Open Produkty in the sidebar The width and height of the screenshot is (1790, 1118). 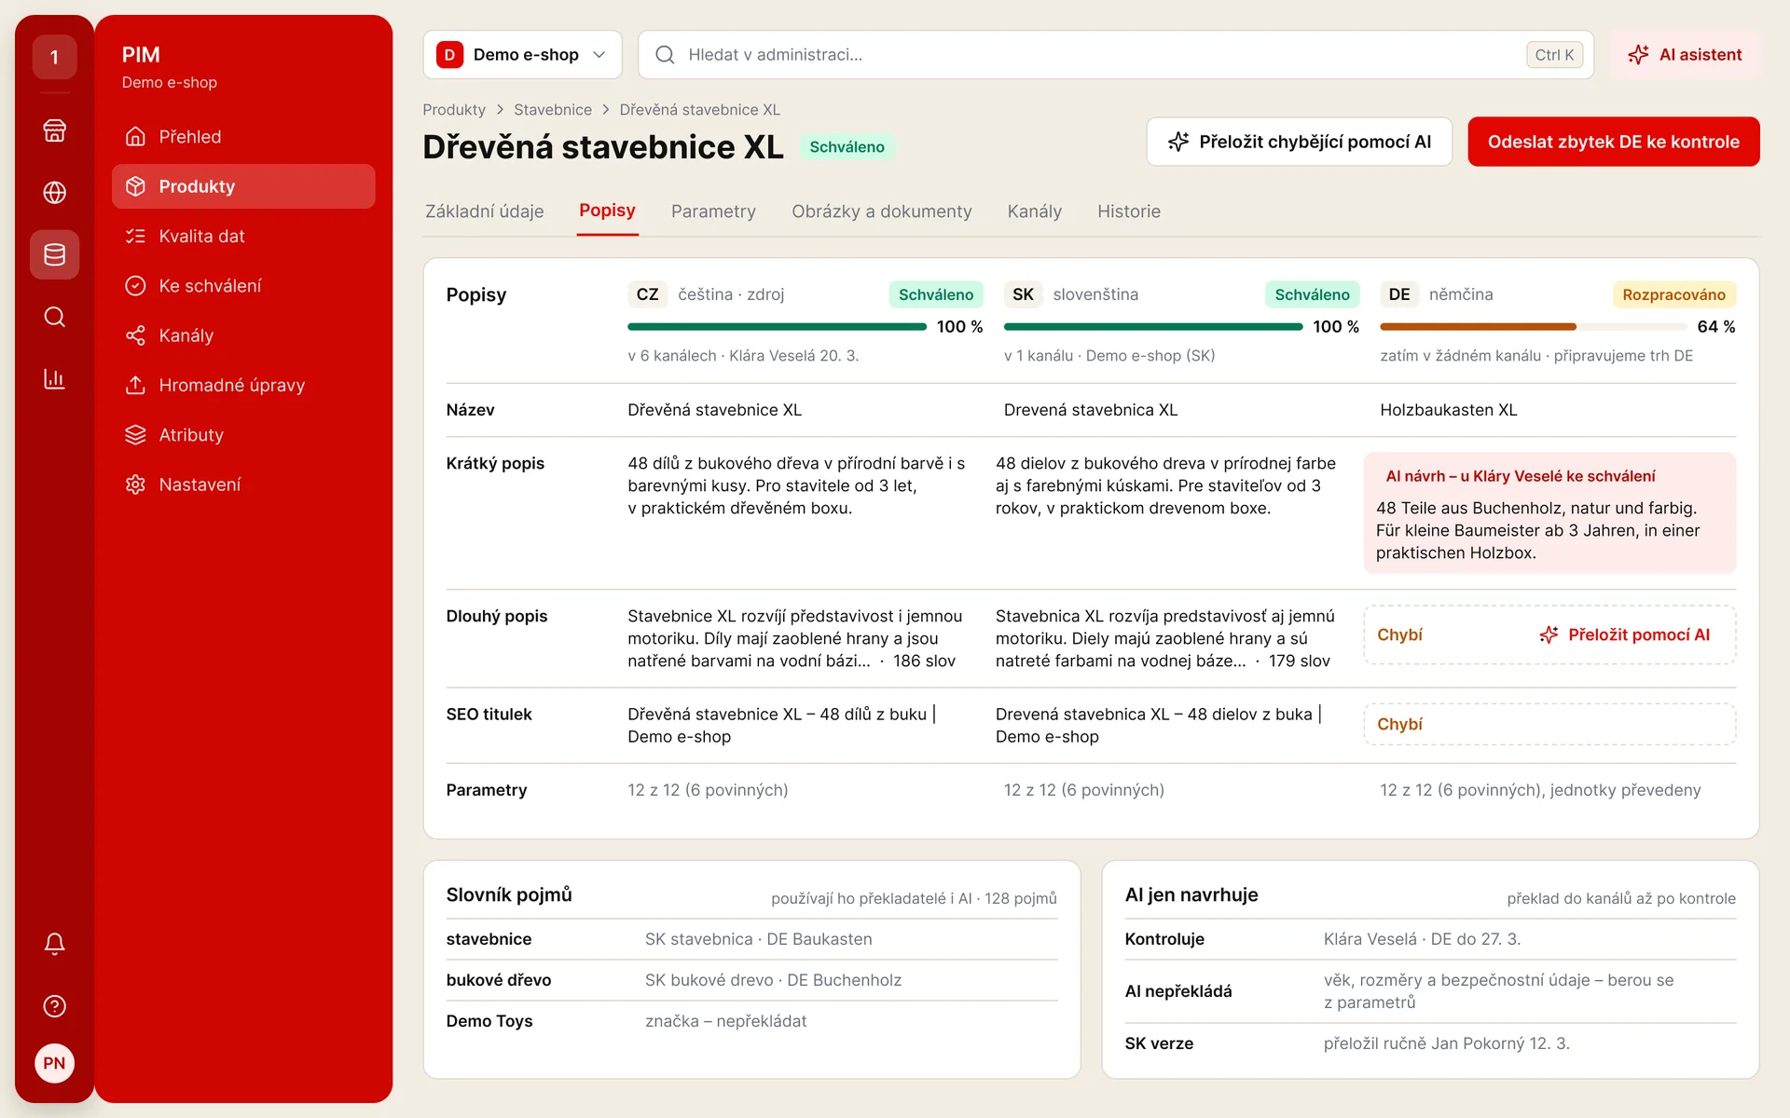pos(243,186)
